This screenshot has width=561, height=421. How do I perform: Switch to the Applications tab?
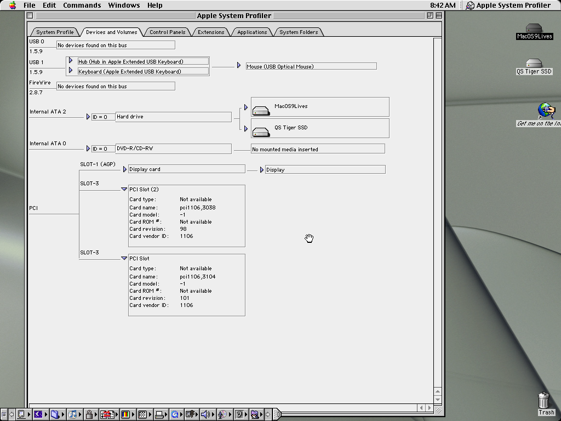(252, 32)
